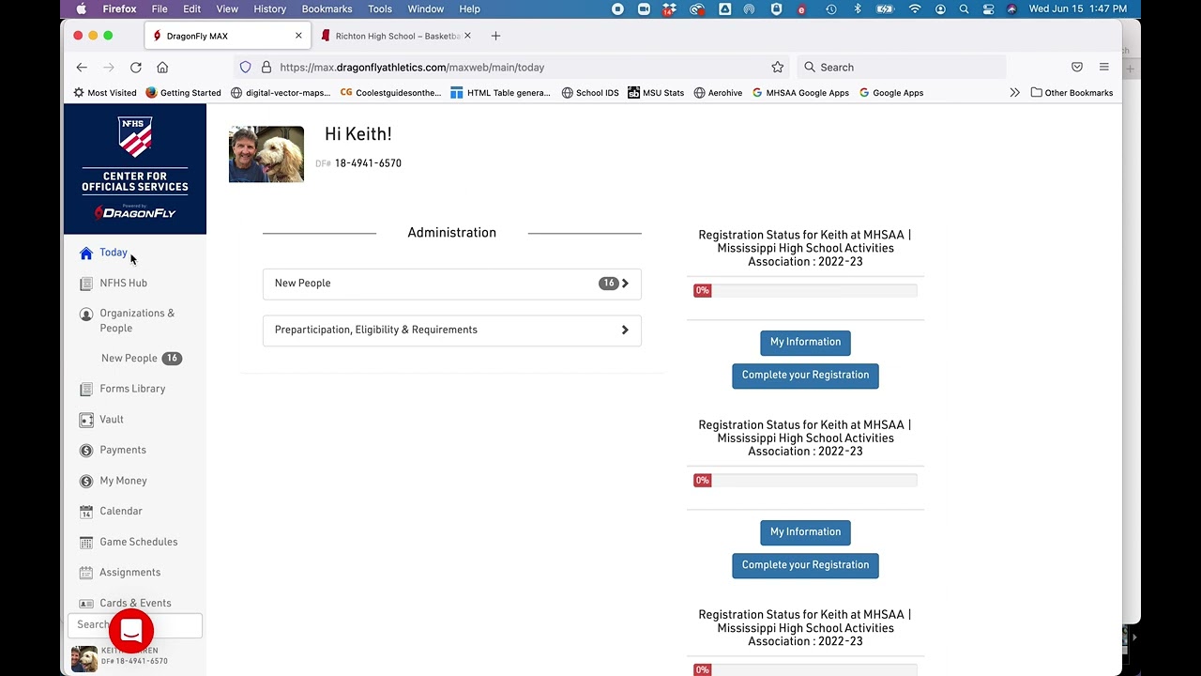Open the History menu

269,9
